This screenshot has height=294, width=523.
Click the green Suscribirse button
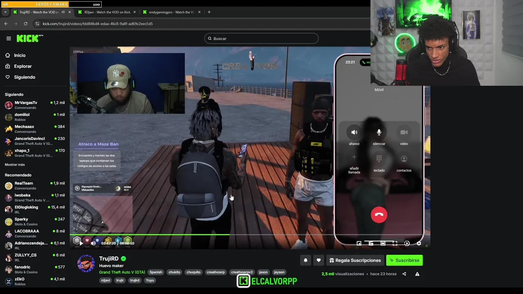405,260
